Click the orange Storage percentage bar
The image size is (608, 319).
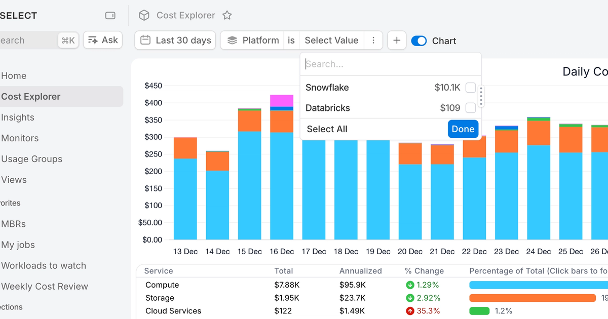(x=533, y=298)
